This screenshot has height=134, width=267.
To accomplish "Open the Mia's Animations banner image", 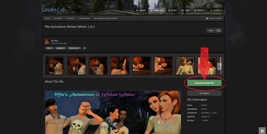I will click(x=113, y=112).
